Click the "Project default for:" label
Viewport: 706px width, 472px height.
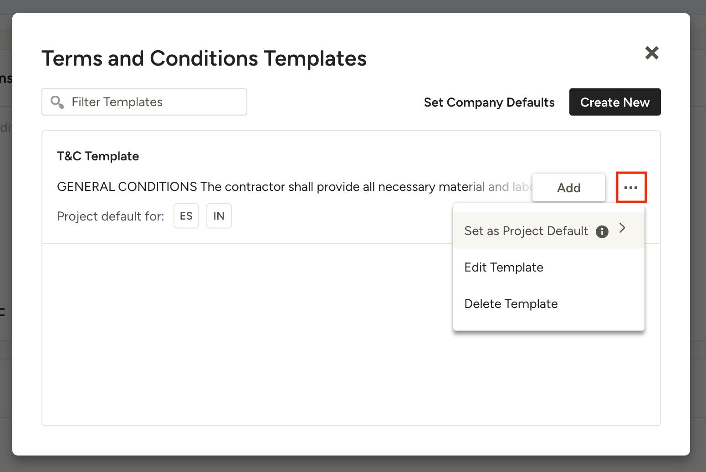[111, 216]
